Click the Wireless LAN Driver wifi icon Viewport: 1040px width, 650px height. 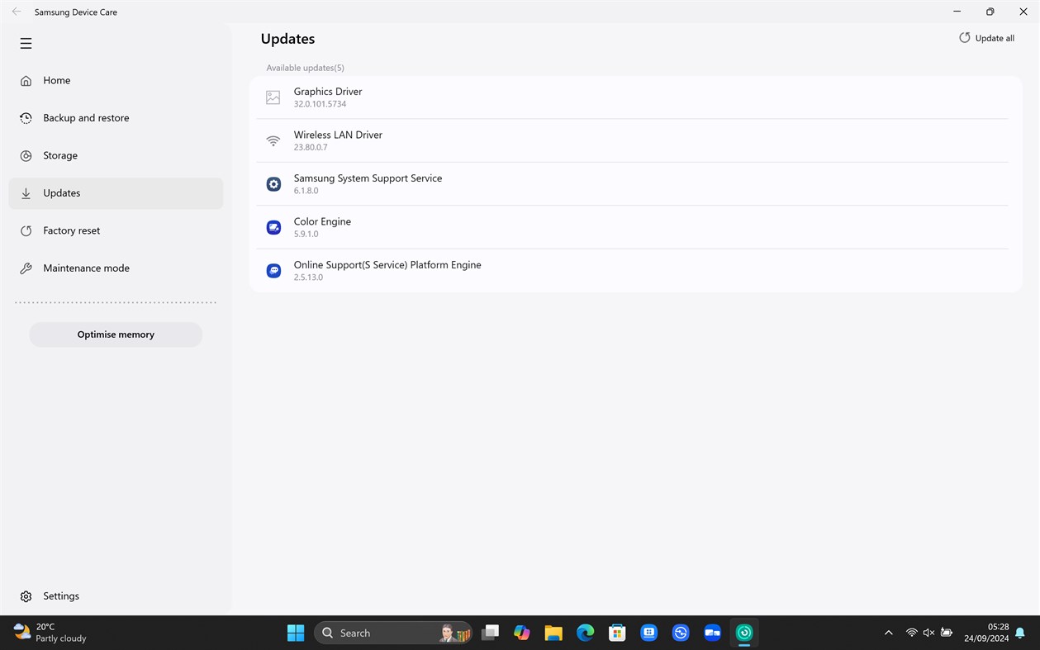click(273, 140)
